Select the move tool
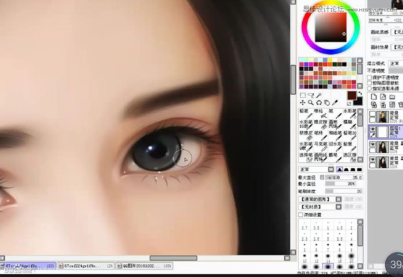 303,103
